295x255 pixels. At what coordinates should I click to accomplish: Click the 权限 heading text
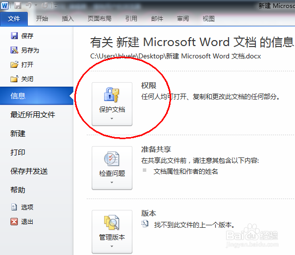pyautogui.click(x=149, y=86)
